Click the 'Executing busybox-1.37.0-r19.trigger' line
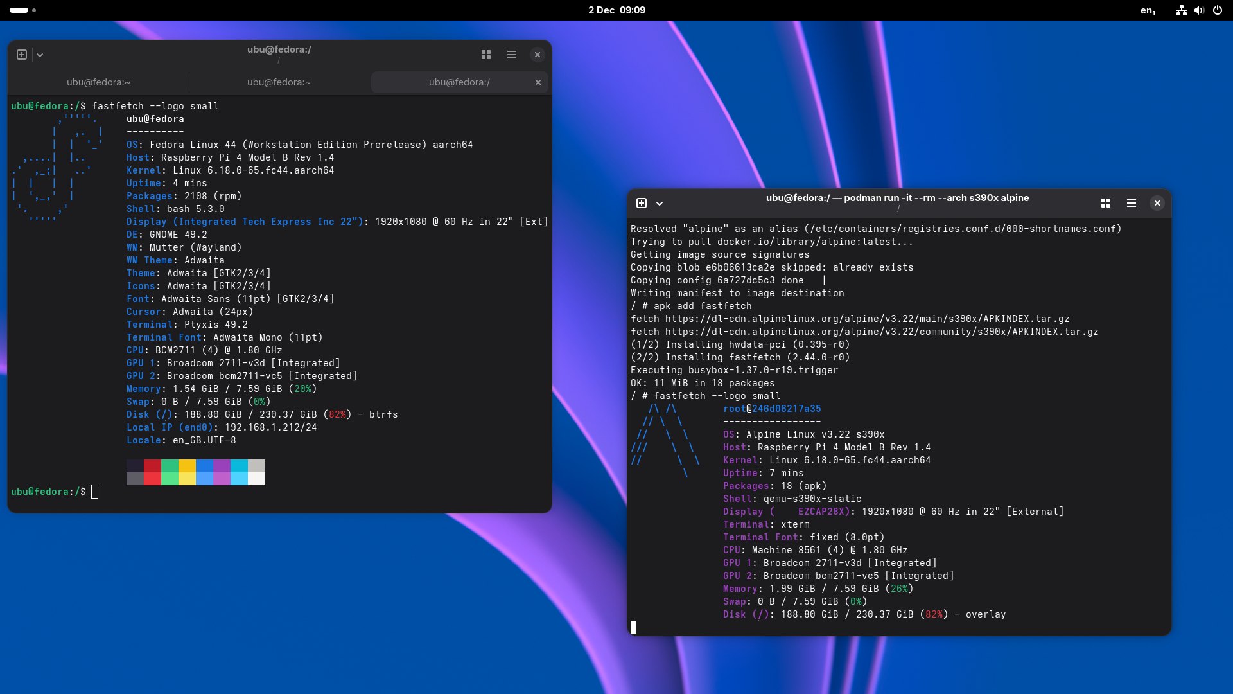 coord(734,370)
